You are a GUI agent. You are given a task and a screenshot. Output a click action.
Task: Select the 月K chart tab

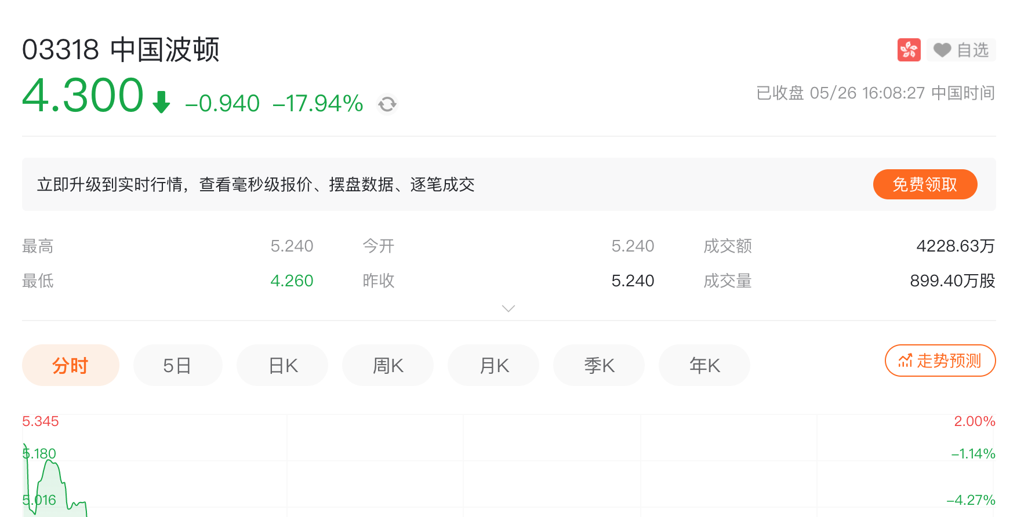493,365
